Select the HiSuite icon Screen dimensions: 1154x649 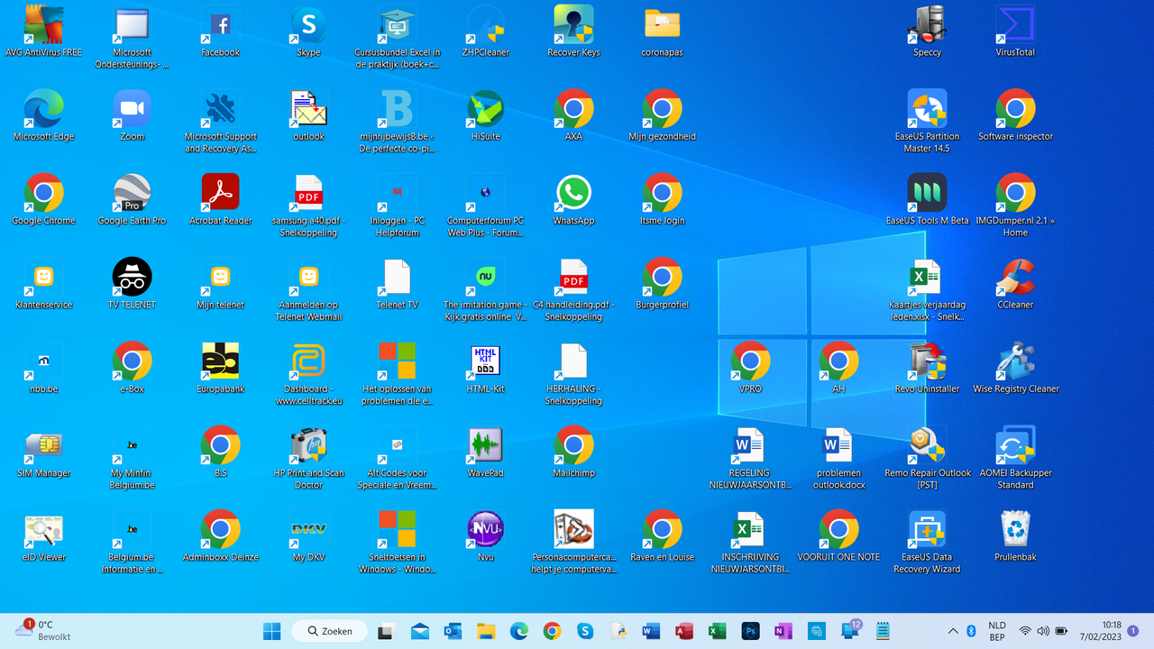[485, 115]
